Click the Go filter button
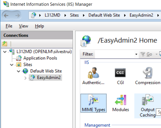Screen dimensions: 161x128 click(x=149, y=54)
